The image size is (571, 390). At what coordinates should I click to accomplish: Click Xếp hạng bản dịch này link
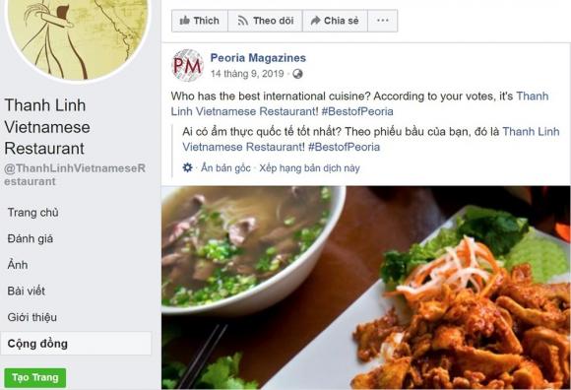click(309, 167)
